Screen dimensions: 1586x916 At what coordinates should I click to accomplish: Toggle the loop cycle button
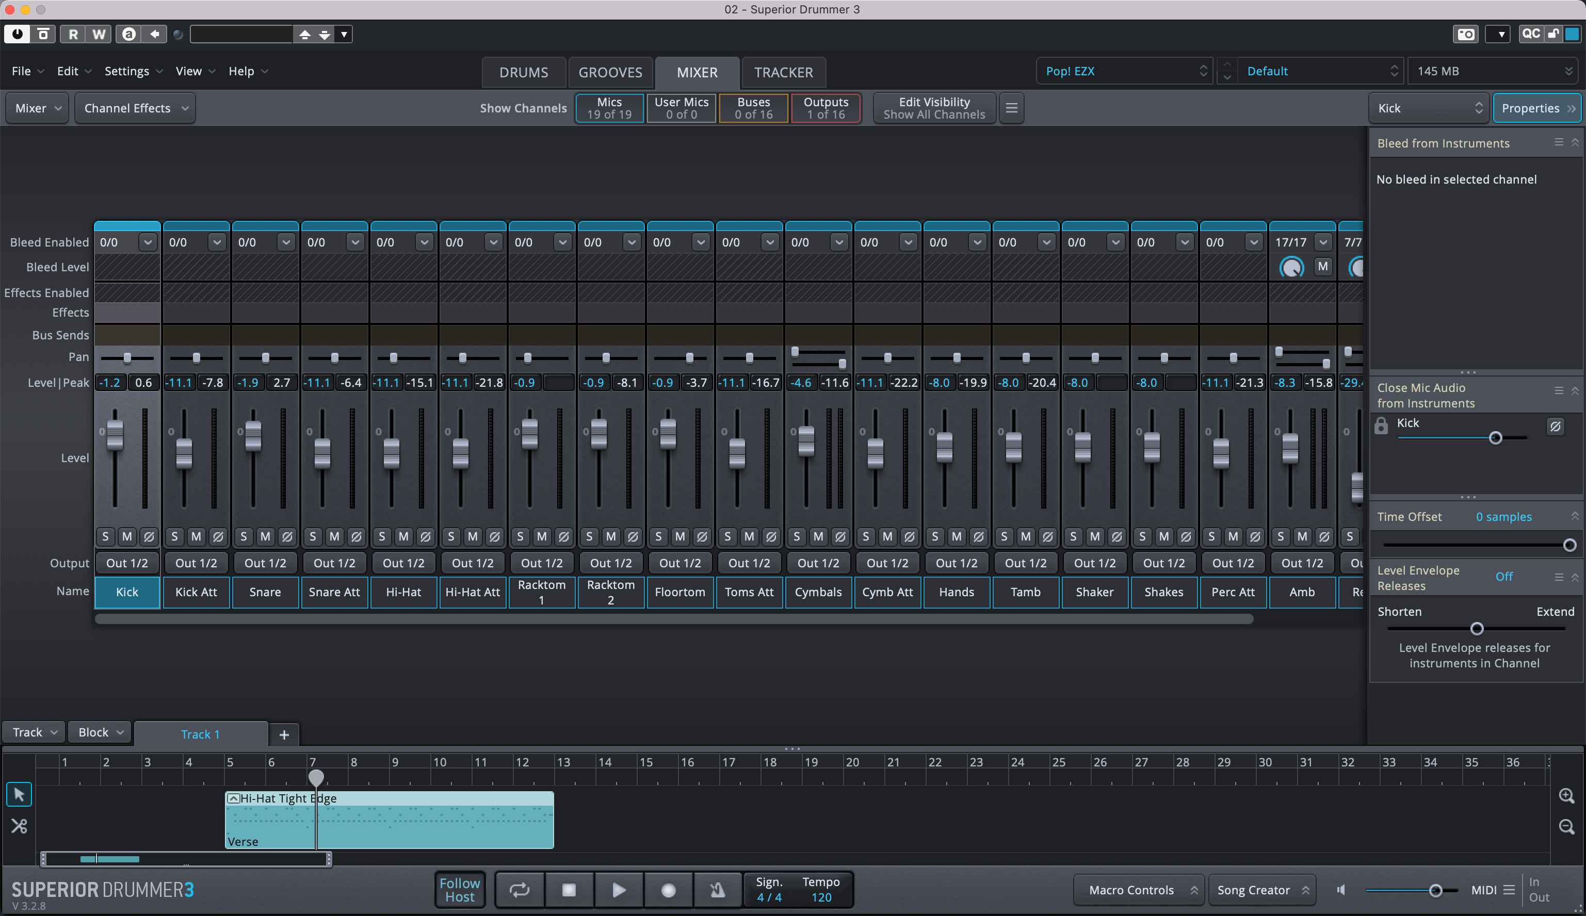click(x=519, y=890)
